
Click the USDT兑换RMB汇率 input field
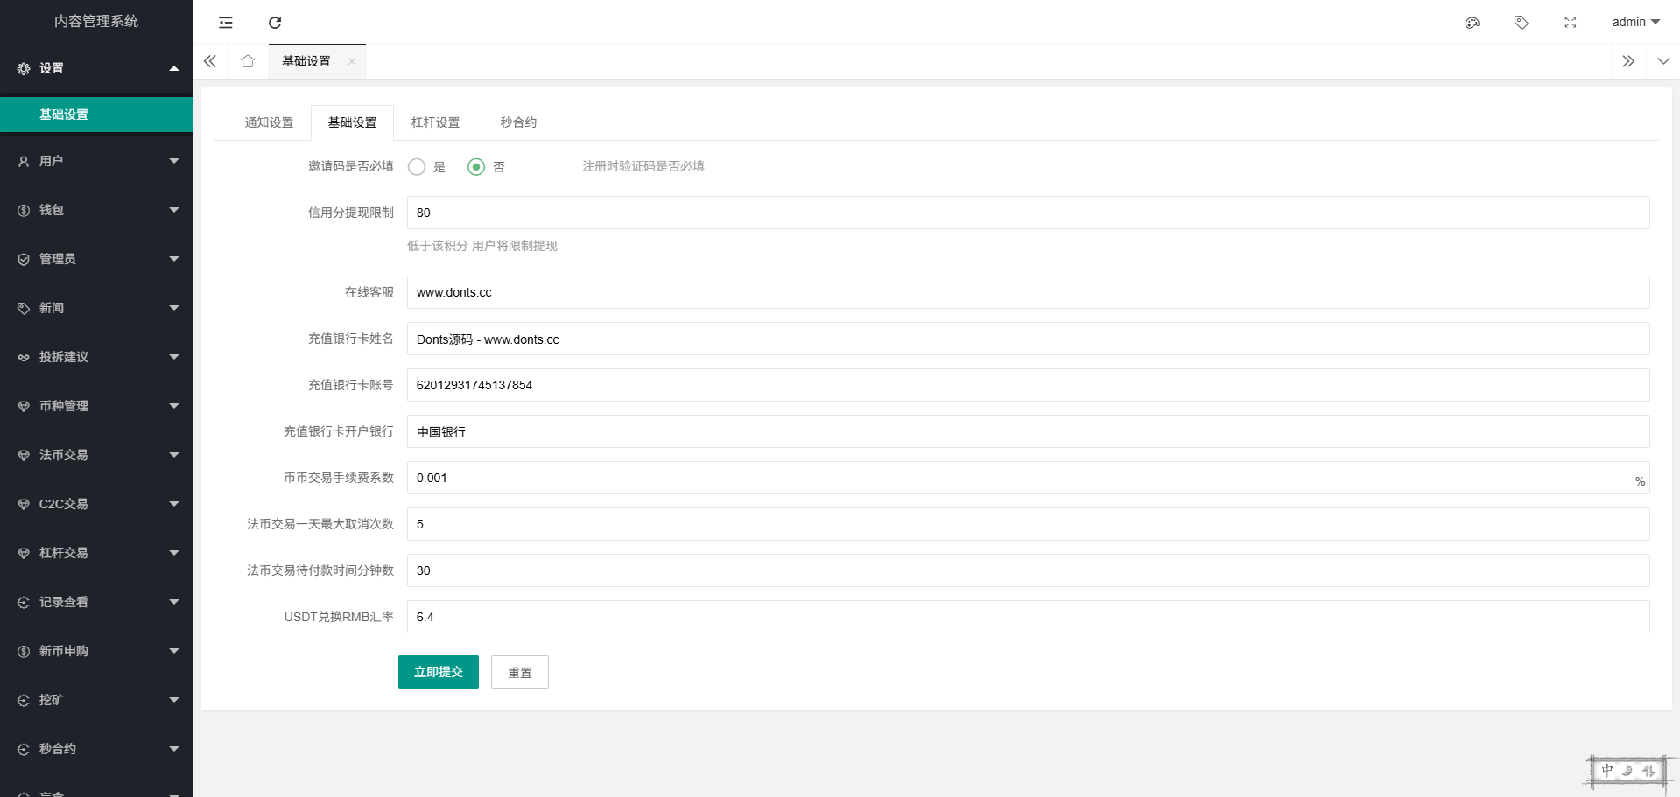click(1028, 617)
